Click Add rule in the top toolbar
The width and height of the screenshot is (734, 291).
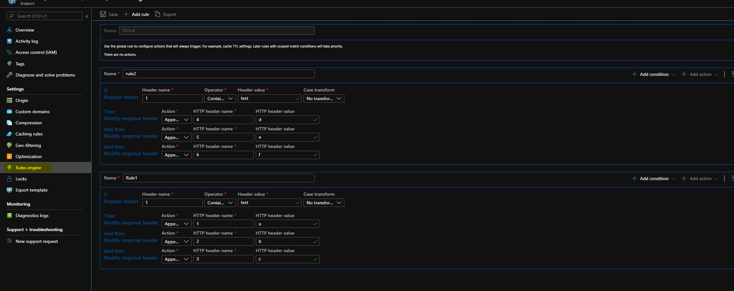[x=136, y=14]
